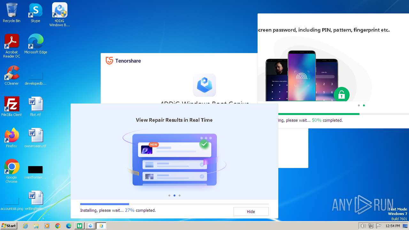Click the green unlock icon in phone banner
409x230 pixels.
342,95
